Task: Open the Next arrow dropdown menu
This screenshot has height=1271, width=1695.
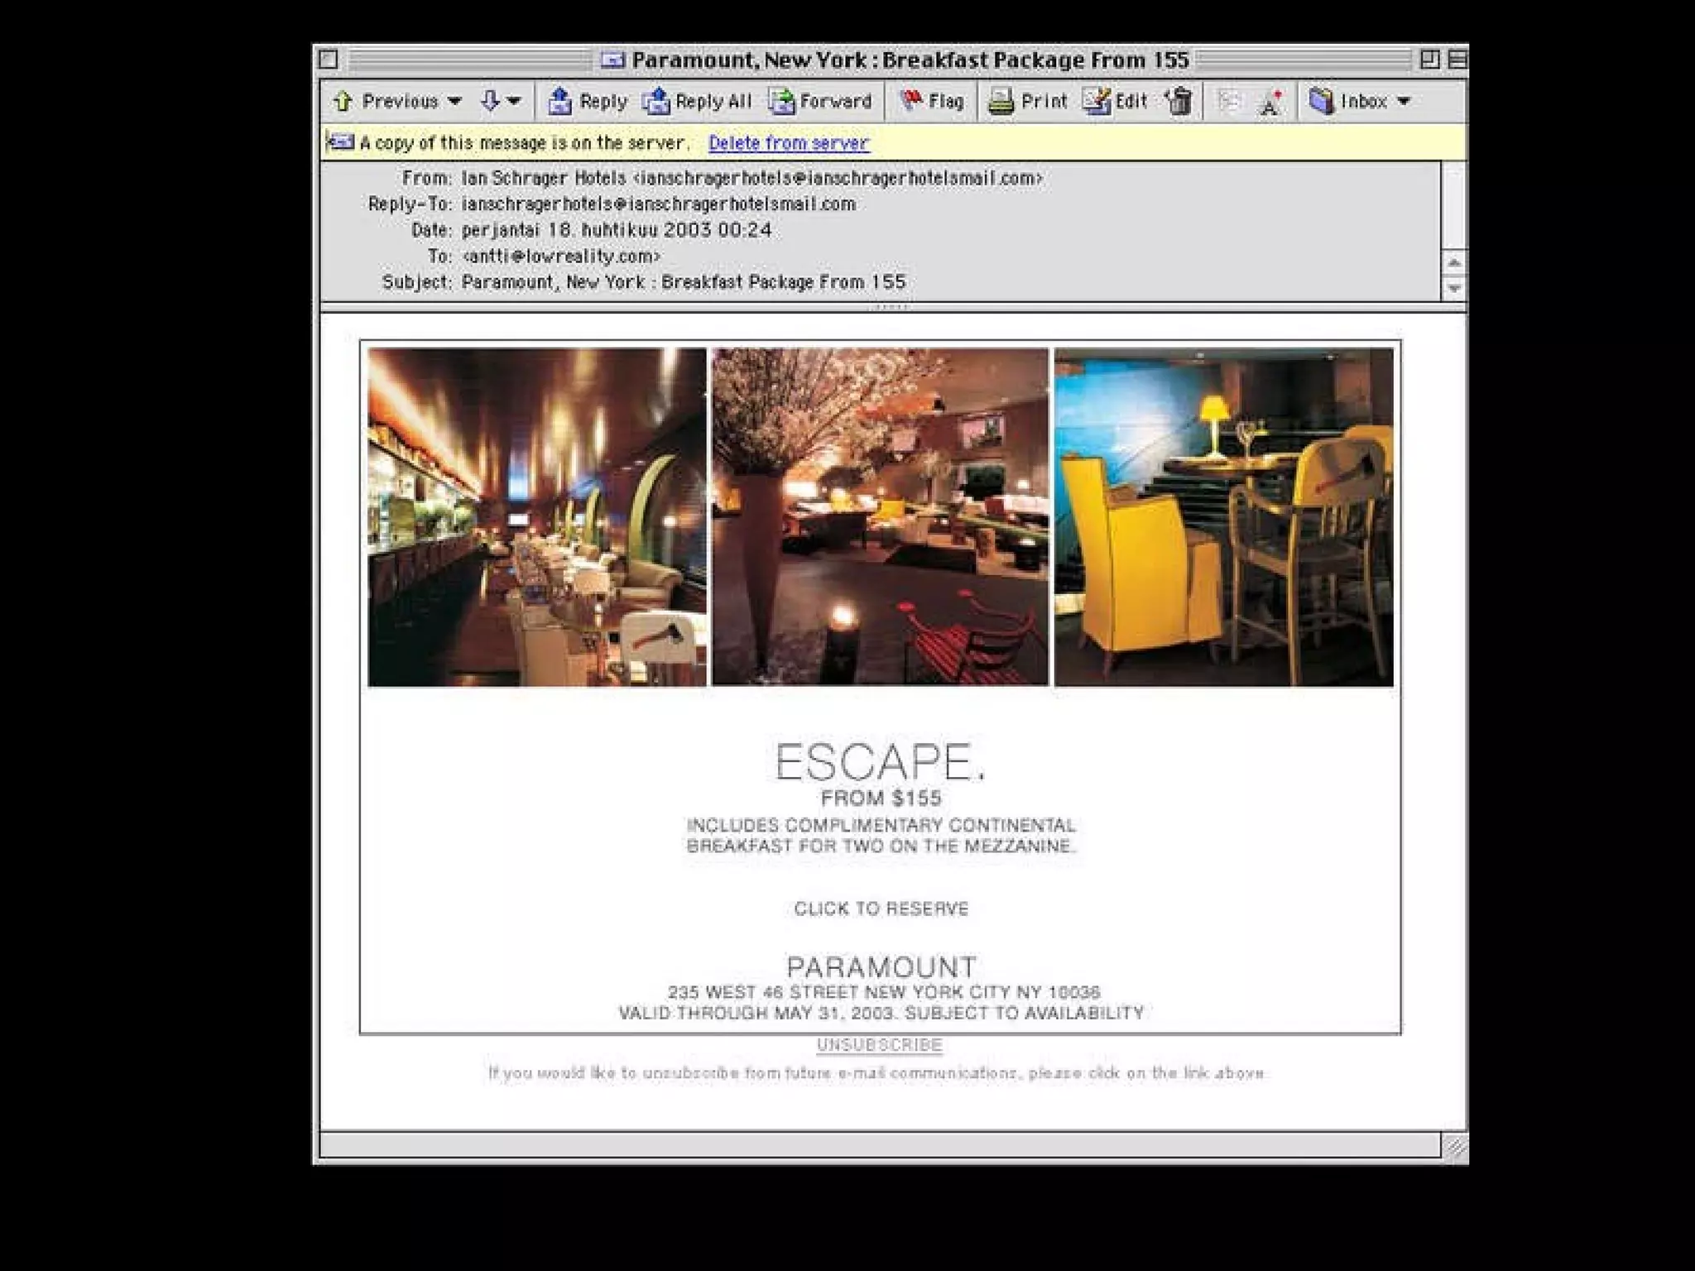Action: click(514, 102)
